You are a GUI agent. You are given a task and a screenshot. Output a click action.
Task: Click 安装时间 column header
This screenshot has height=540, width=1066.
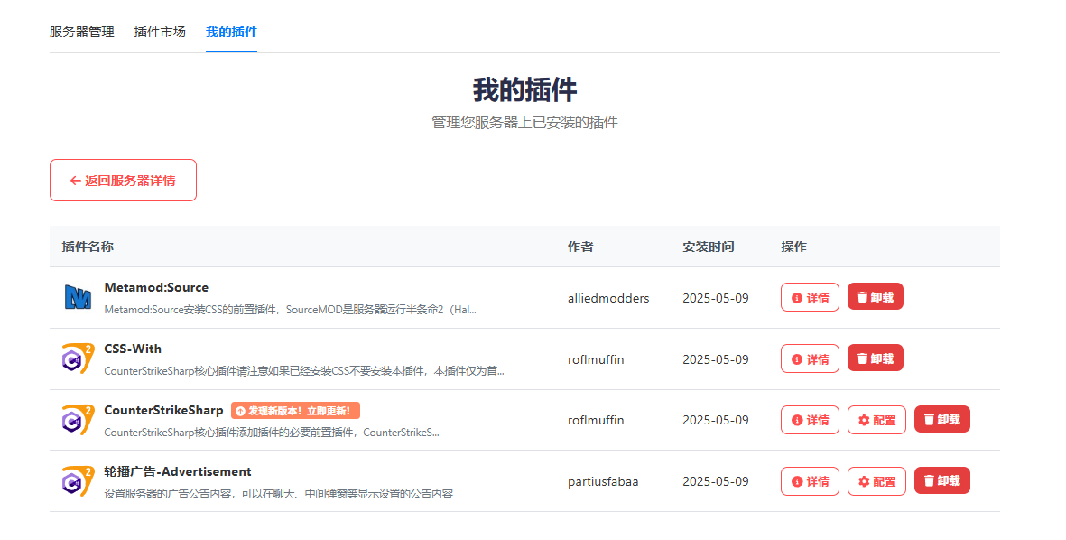tap(709, 247)
